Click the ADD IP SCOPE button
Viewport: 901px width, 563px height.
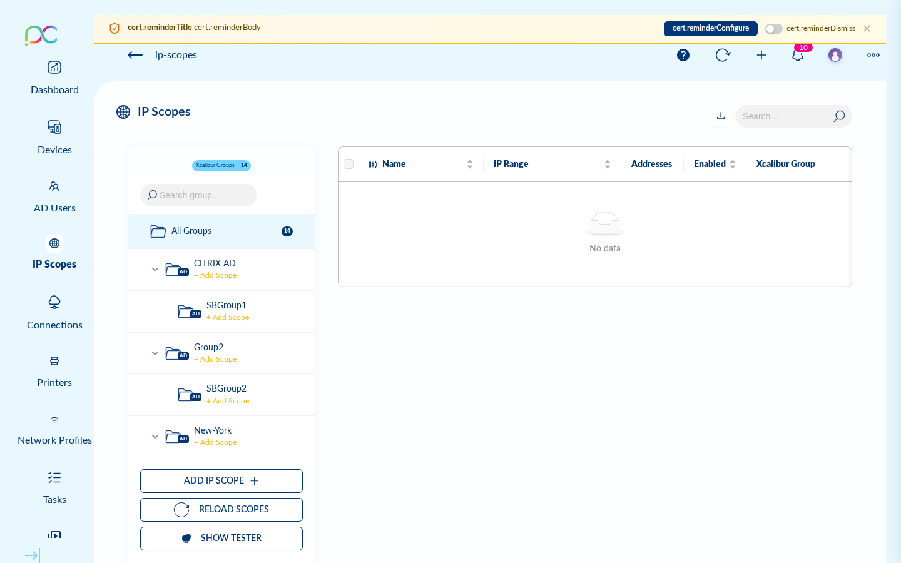click(x=221, y=481)
